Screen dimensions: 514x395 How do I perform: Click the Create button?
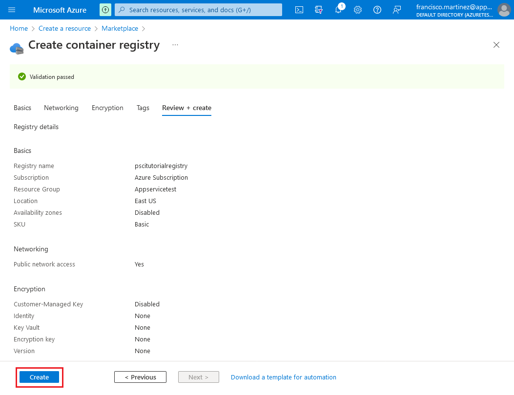coord(39,377)
